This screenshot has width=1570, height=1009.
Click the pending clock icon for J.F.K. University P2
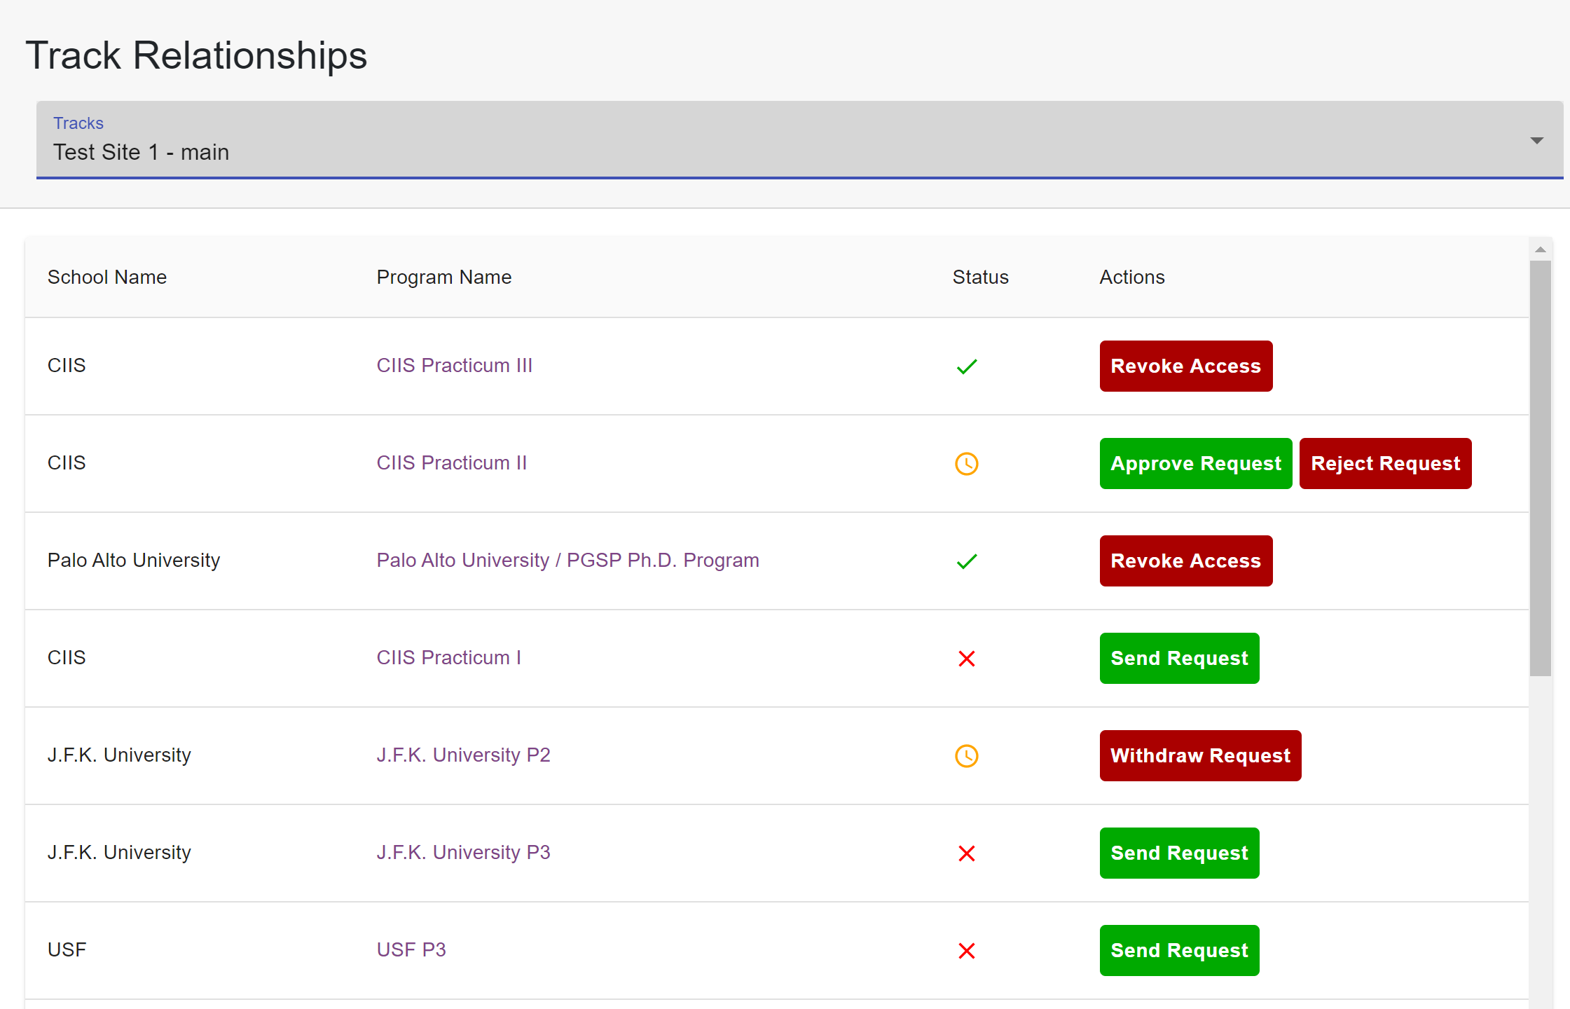coord(967,755)
